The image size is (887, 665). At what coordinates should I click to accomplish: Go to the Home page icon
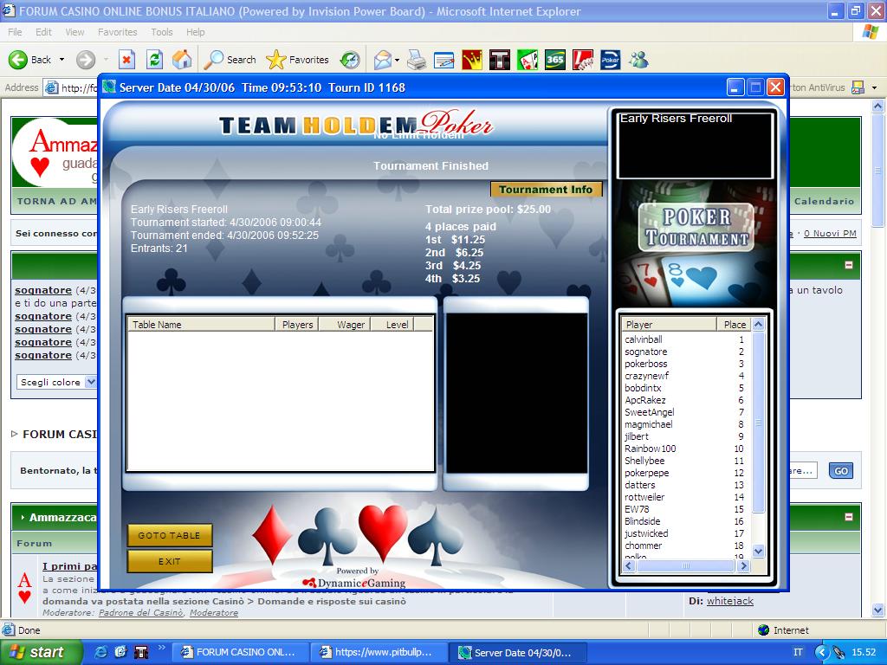coord(182,60)
